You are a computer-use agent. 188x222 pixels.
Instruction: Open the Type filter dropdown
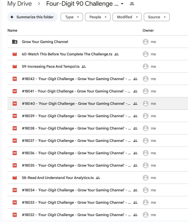pyautogui.click(x=72, y=17)
